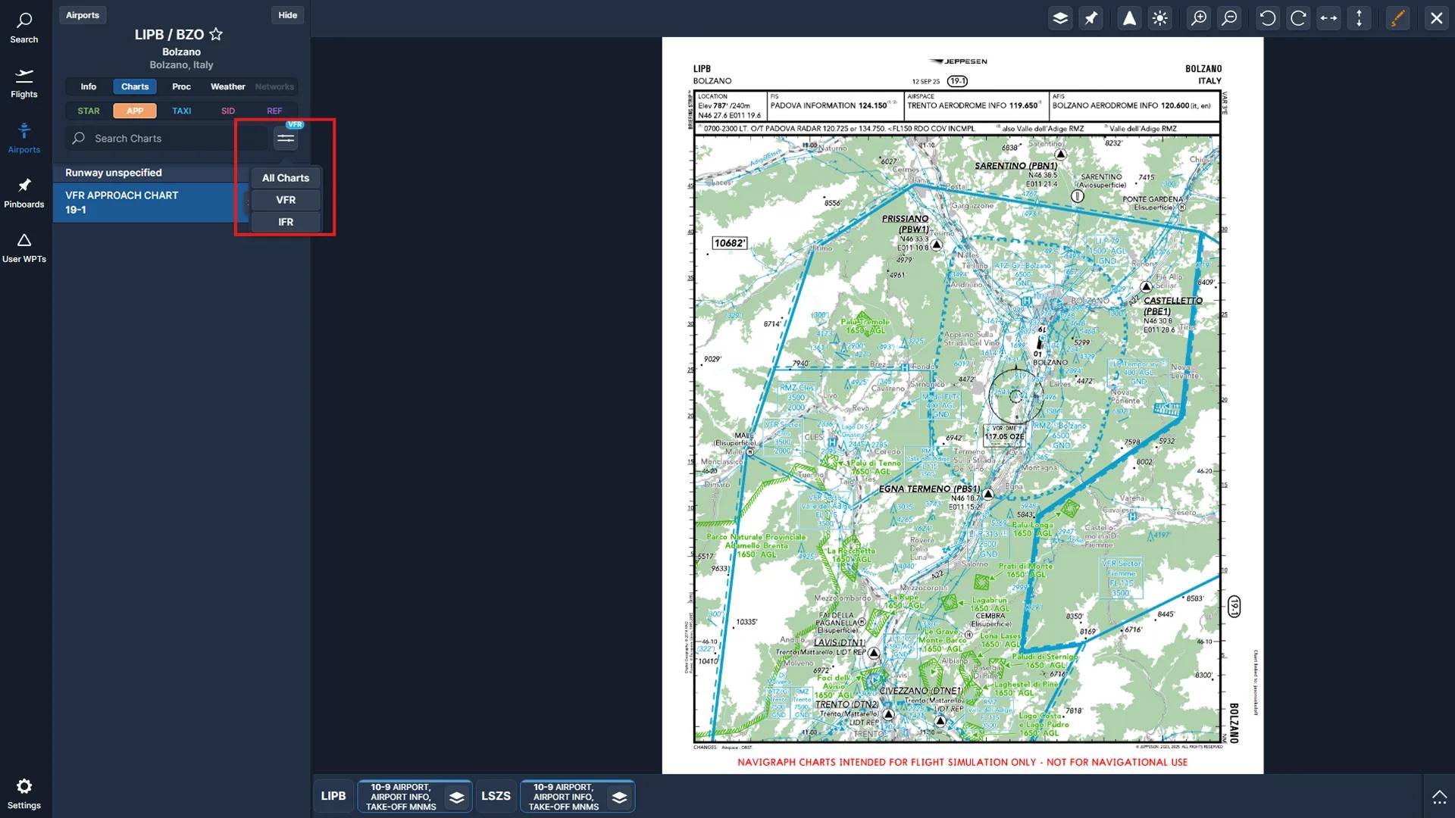Viewport: 1455px width, 818px height.
Task: Open the chart filter dropdown
Action: (285, 138)
